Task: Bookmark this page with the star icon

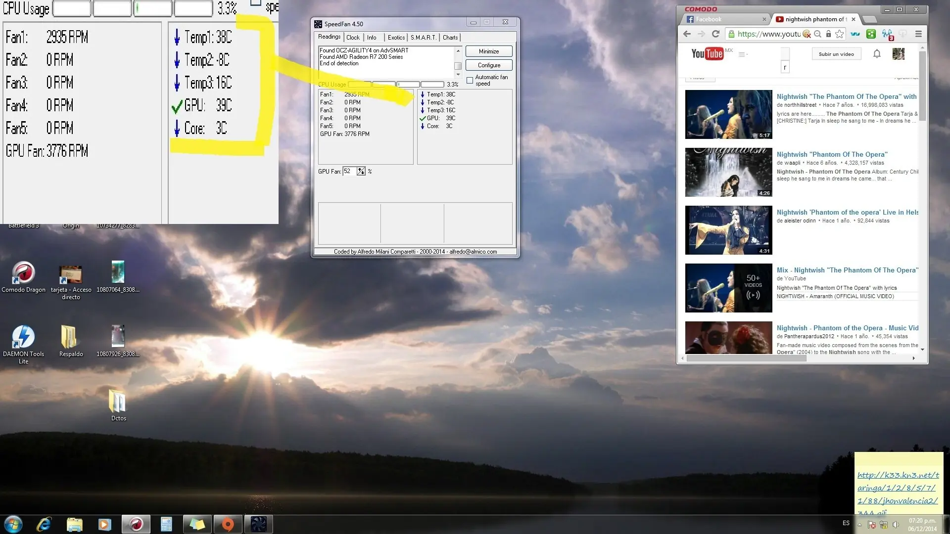Action: click(x=840, y=34)
